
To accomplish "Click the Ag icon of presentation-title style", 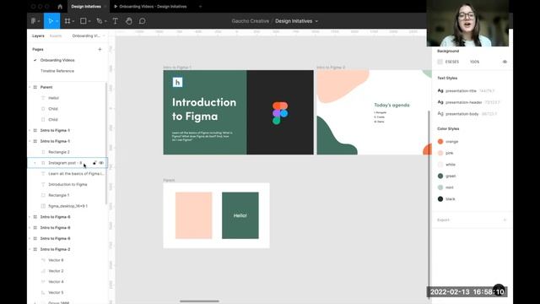I will (x=440, y=90).
